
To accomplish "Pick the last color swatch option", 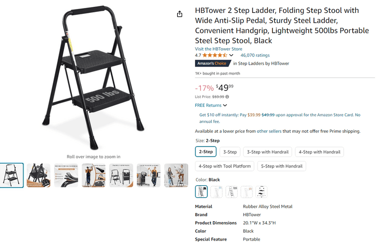I will point(261,191).
